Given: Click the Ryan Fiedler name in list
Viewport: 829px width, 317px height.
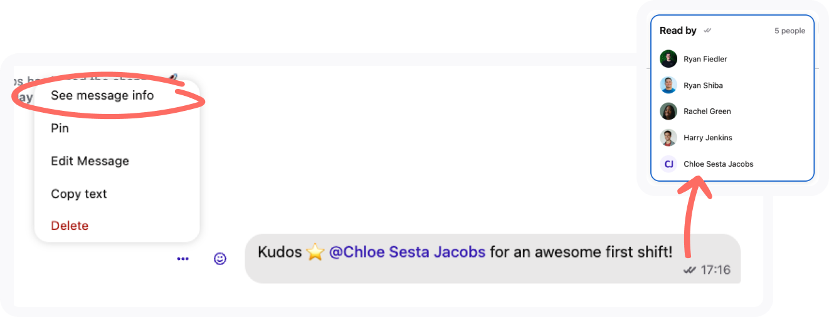Looking at the screenshot, I should (705, 59).
